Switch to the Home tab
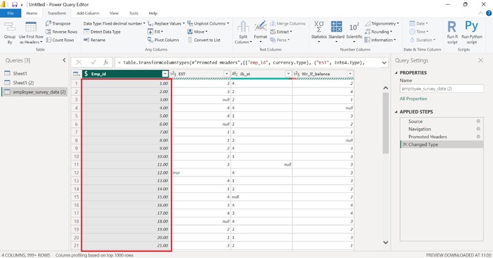 31,13
